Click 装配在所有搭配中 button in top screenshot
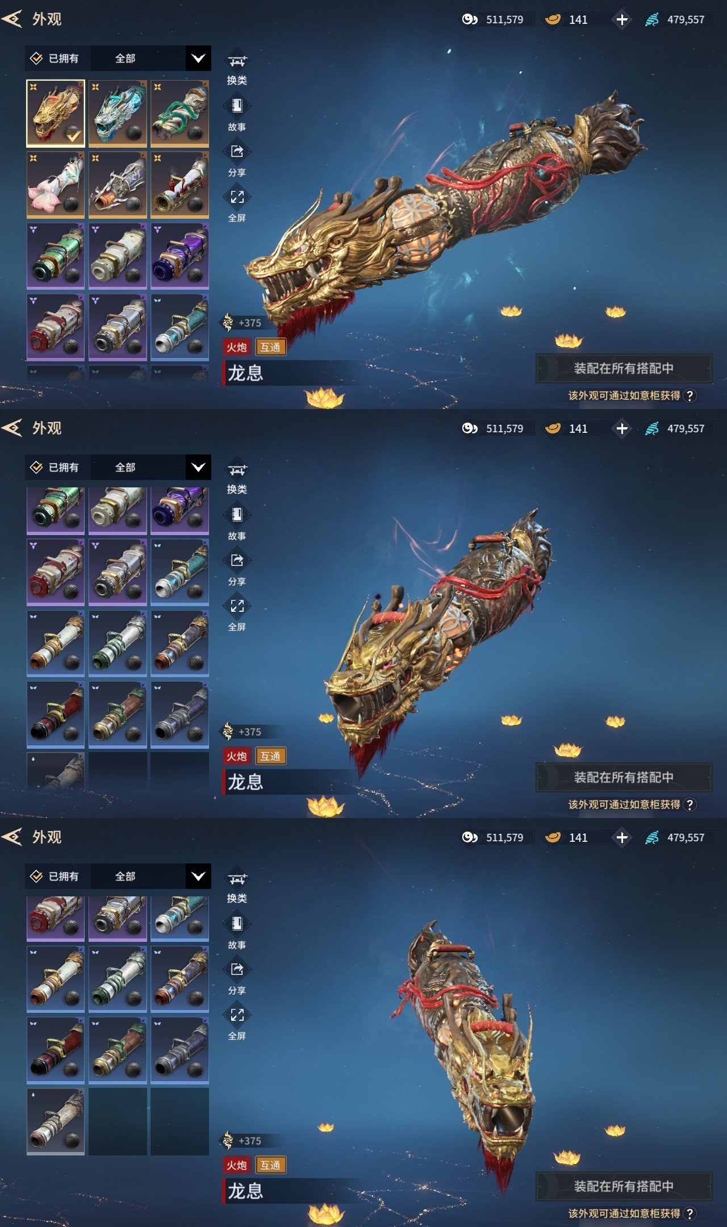Screen dimensions: 727x1227 (x=624, y=368)
